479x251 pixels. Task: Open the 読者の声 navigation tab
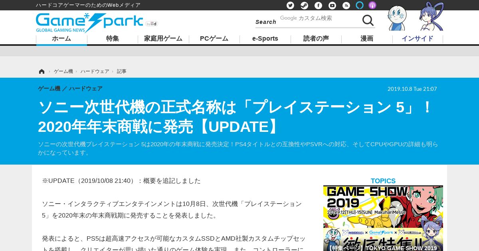(x=316, y=39)
